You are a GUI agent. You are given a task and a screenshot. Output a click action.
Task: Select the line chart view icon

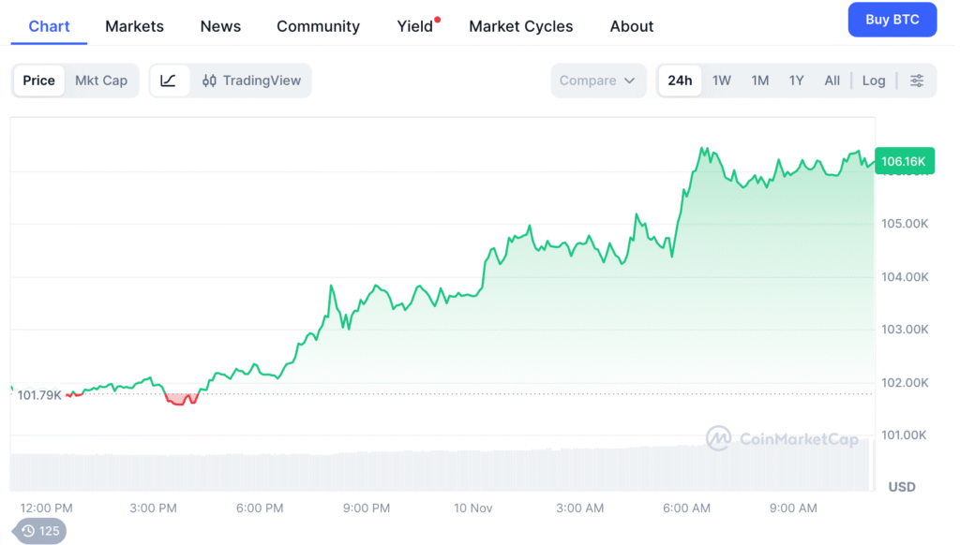click(169, 81)
